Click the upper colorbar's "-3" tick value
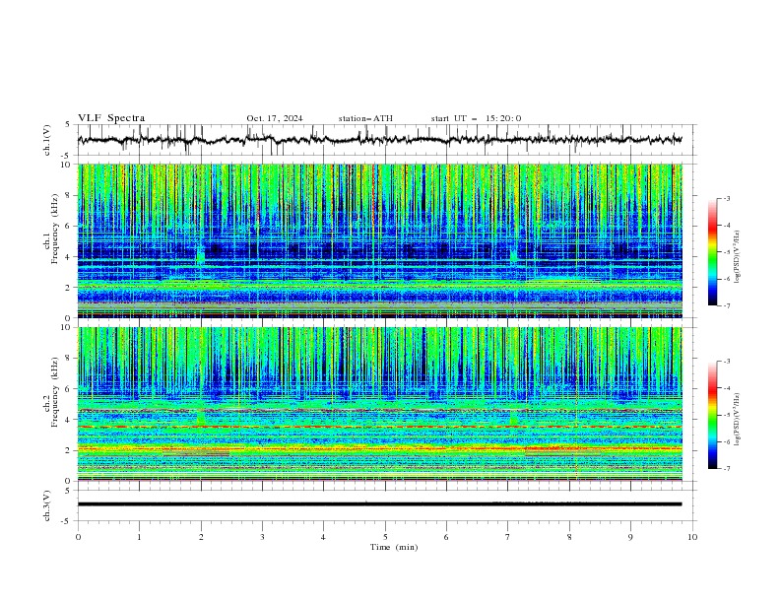 727,198
